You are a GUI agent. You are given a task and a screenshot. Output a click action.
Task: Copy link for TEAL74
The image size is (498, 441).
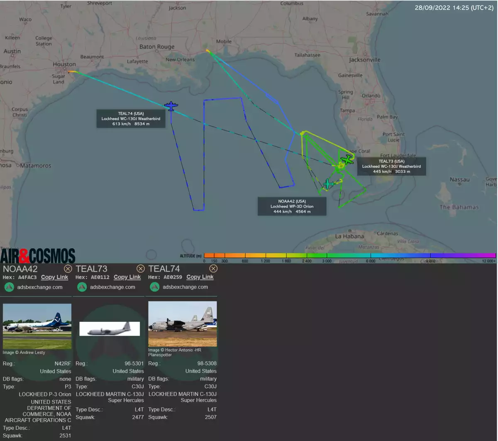pyautogui.click(x=200, y=277)
